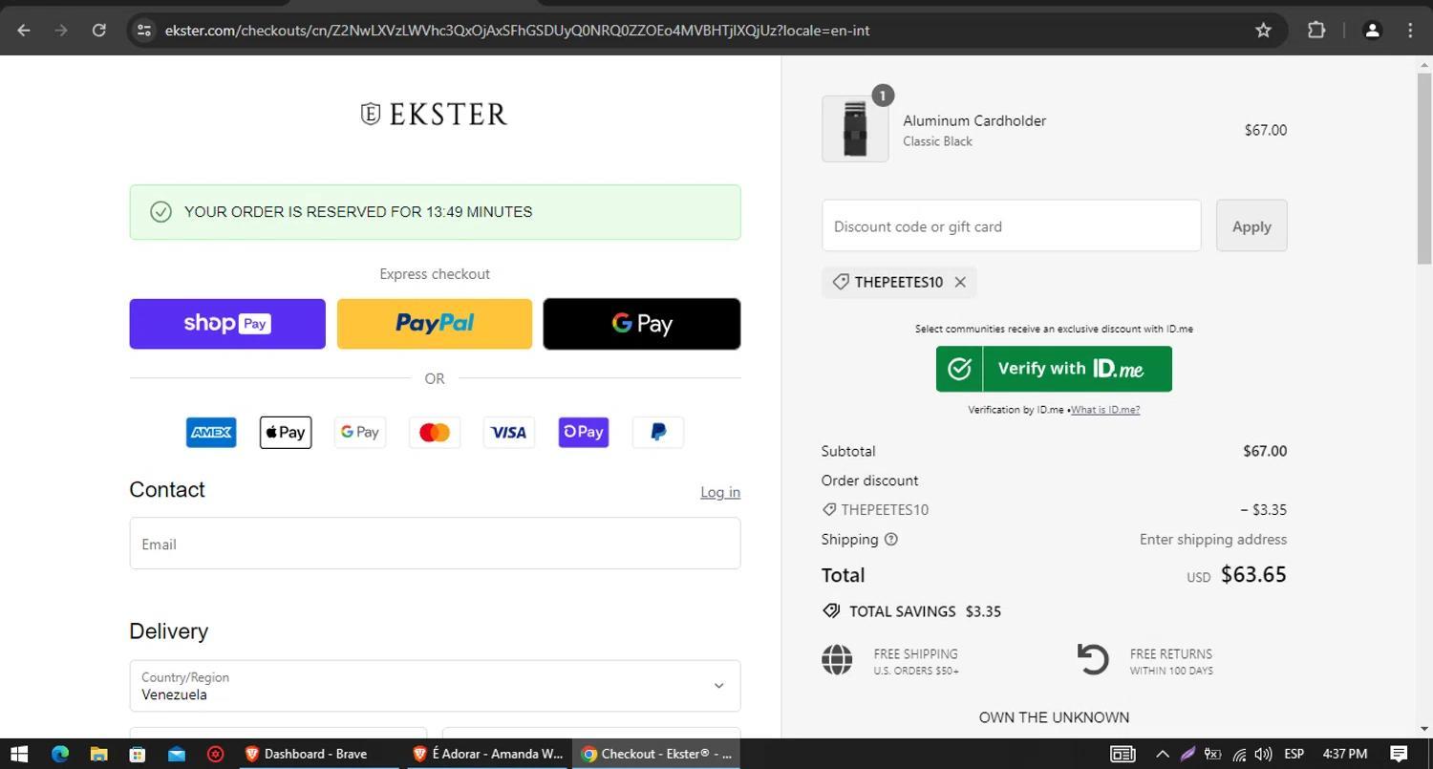Click the Enter shipping address text
The height and width of the screenshot is (769, 1433).
click(x=1213, y=539)
